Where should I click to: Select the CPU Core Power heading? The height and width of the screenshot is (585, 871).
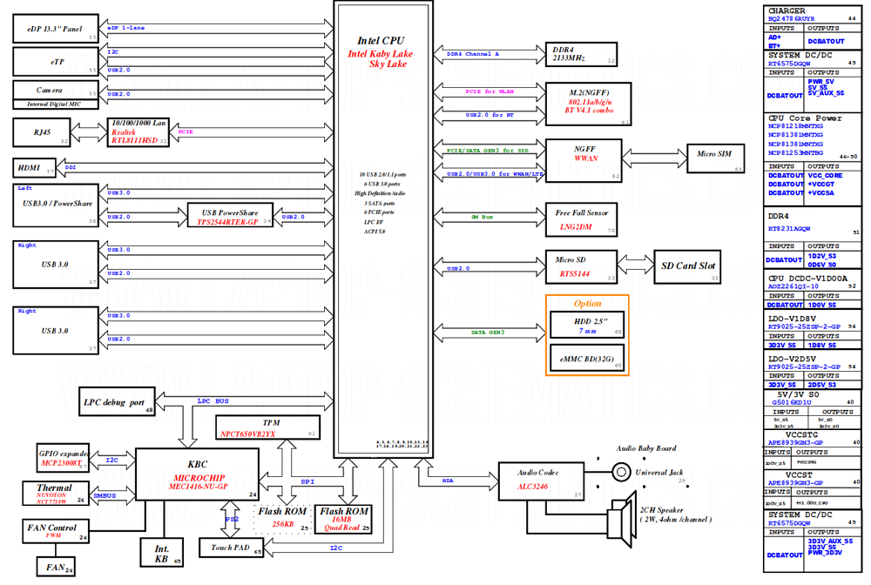coord(805,118)
